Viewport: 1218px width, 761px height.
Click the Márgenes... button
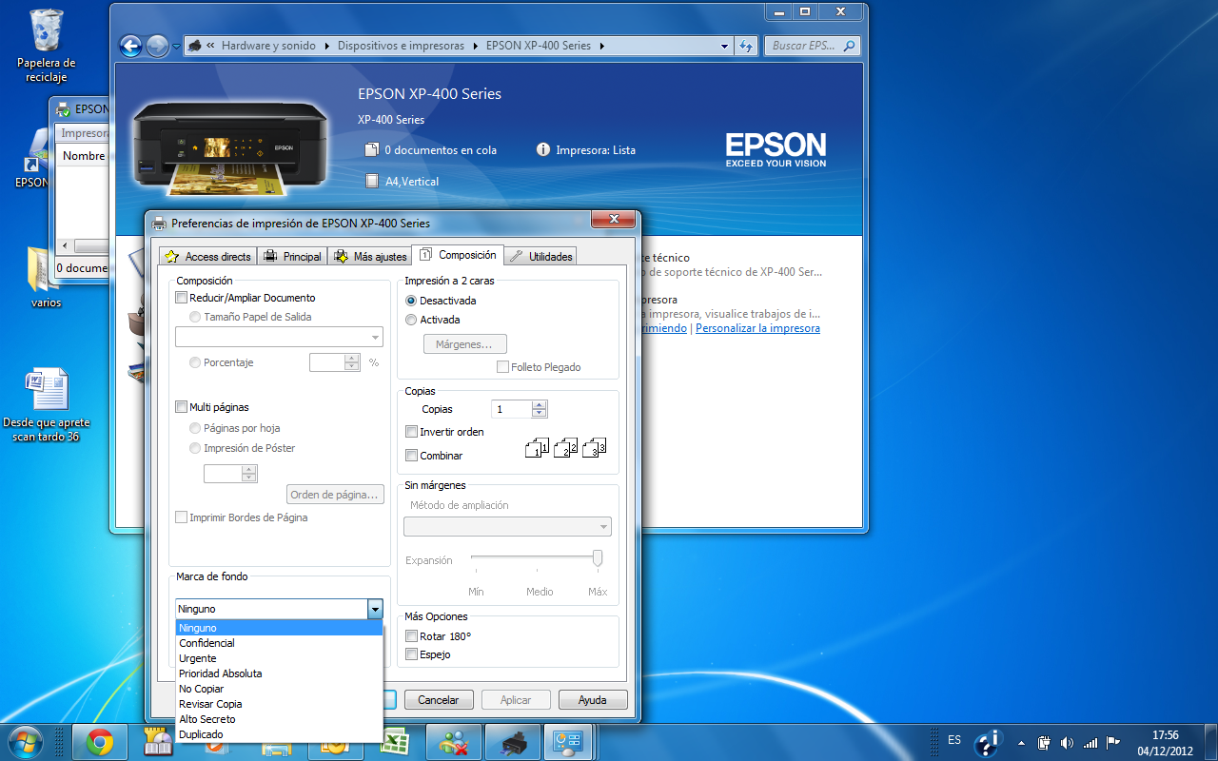(464, 344)
